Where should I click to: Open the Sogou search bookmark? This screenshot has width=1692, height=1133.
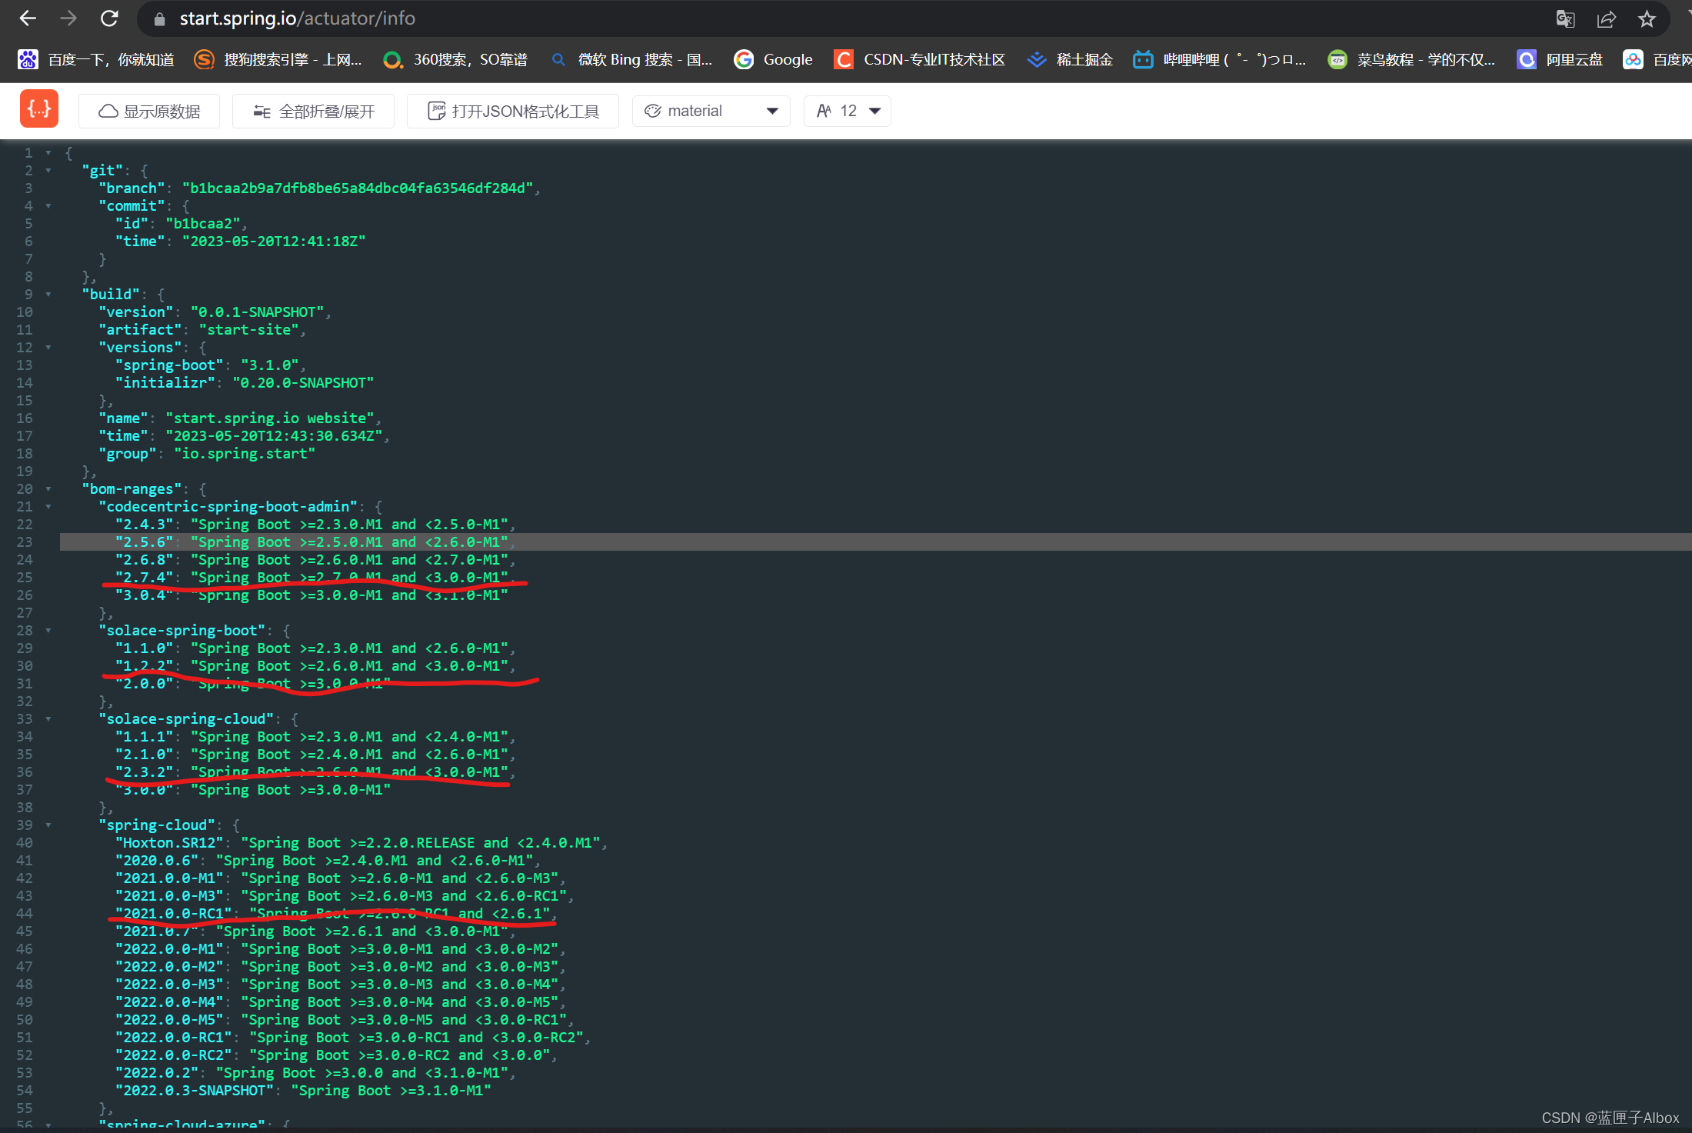click(x=278, y=59)
